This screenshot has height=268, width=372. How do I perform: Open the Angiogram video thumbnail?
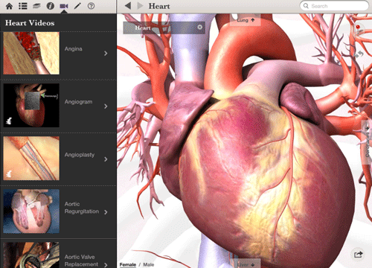click(31, 106)
